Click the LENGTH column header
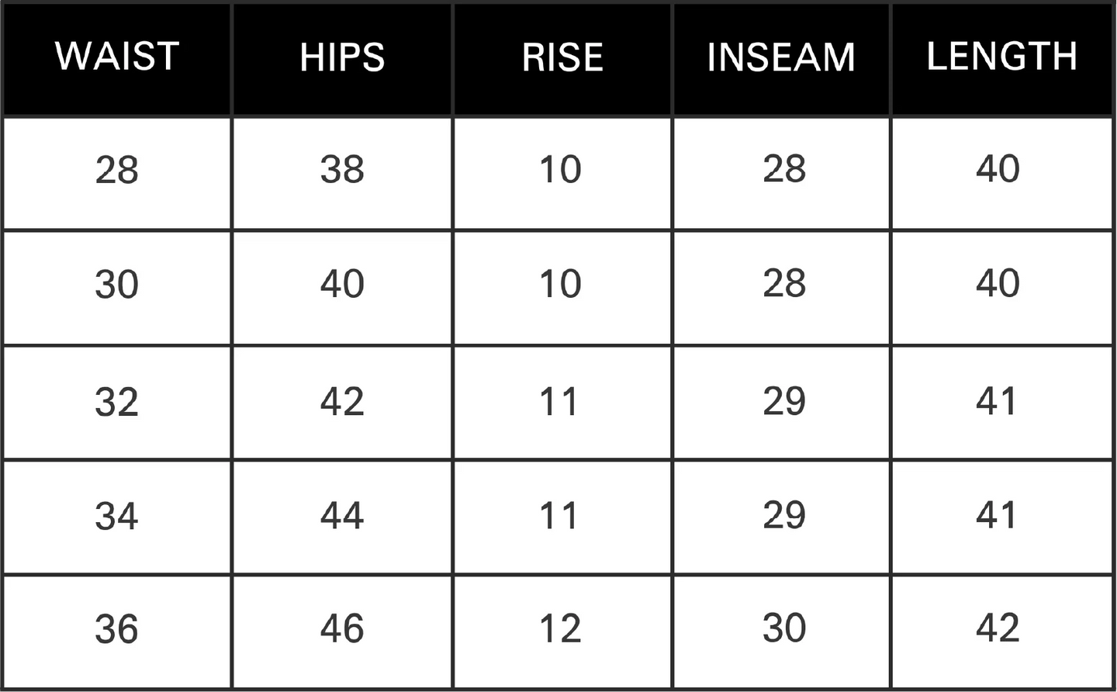This screenshot has width=1117, height=692. click(x=1001, y=57)
